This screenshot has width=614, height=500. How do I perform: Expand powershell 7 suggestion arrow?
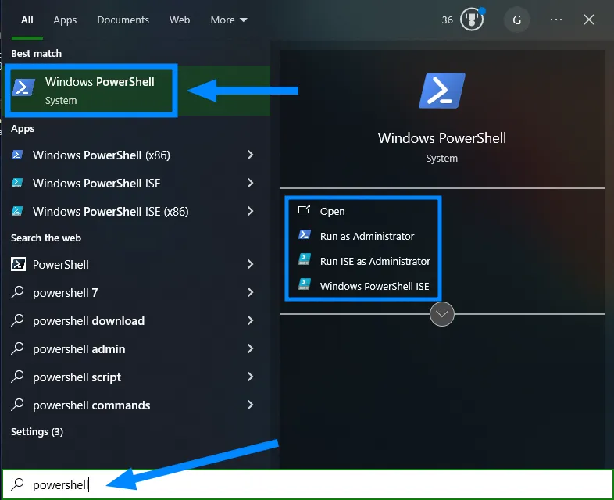click(x=250, y=292)
